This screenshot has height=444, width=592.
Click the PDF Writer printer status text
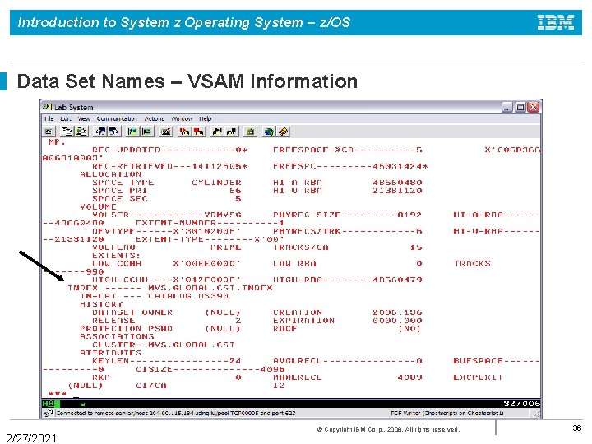pyautogui.click(x=447, y=413)
